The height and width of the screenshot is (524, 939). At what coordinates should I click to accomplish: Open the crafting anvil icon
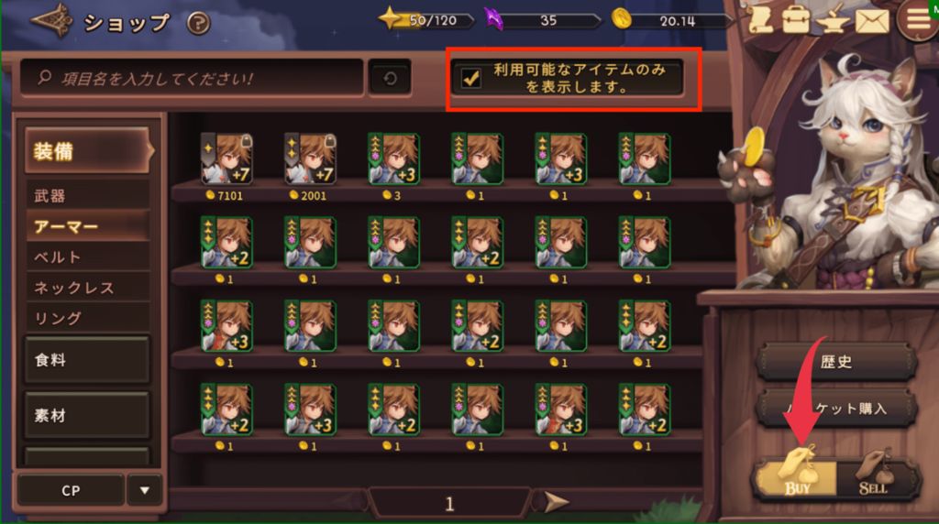click(x=833, y=21)
